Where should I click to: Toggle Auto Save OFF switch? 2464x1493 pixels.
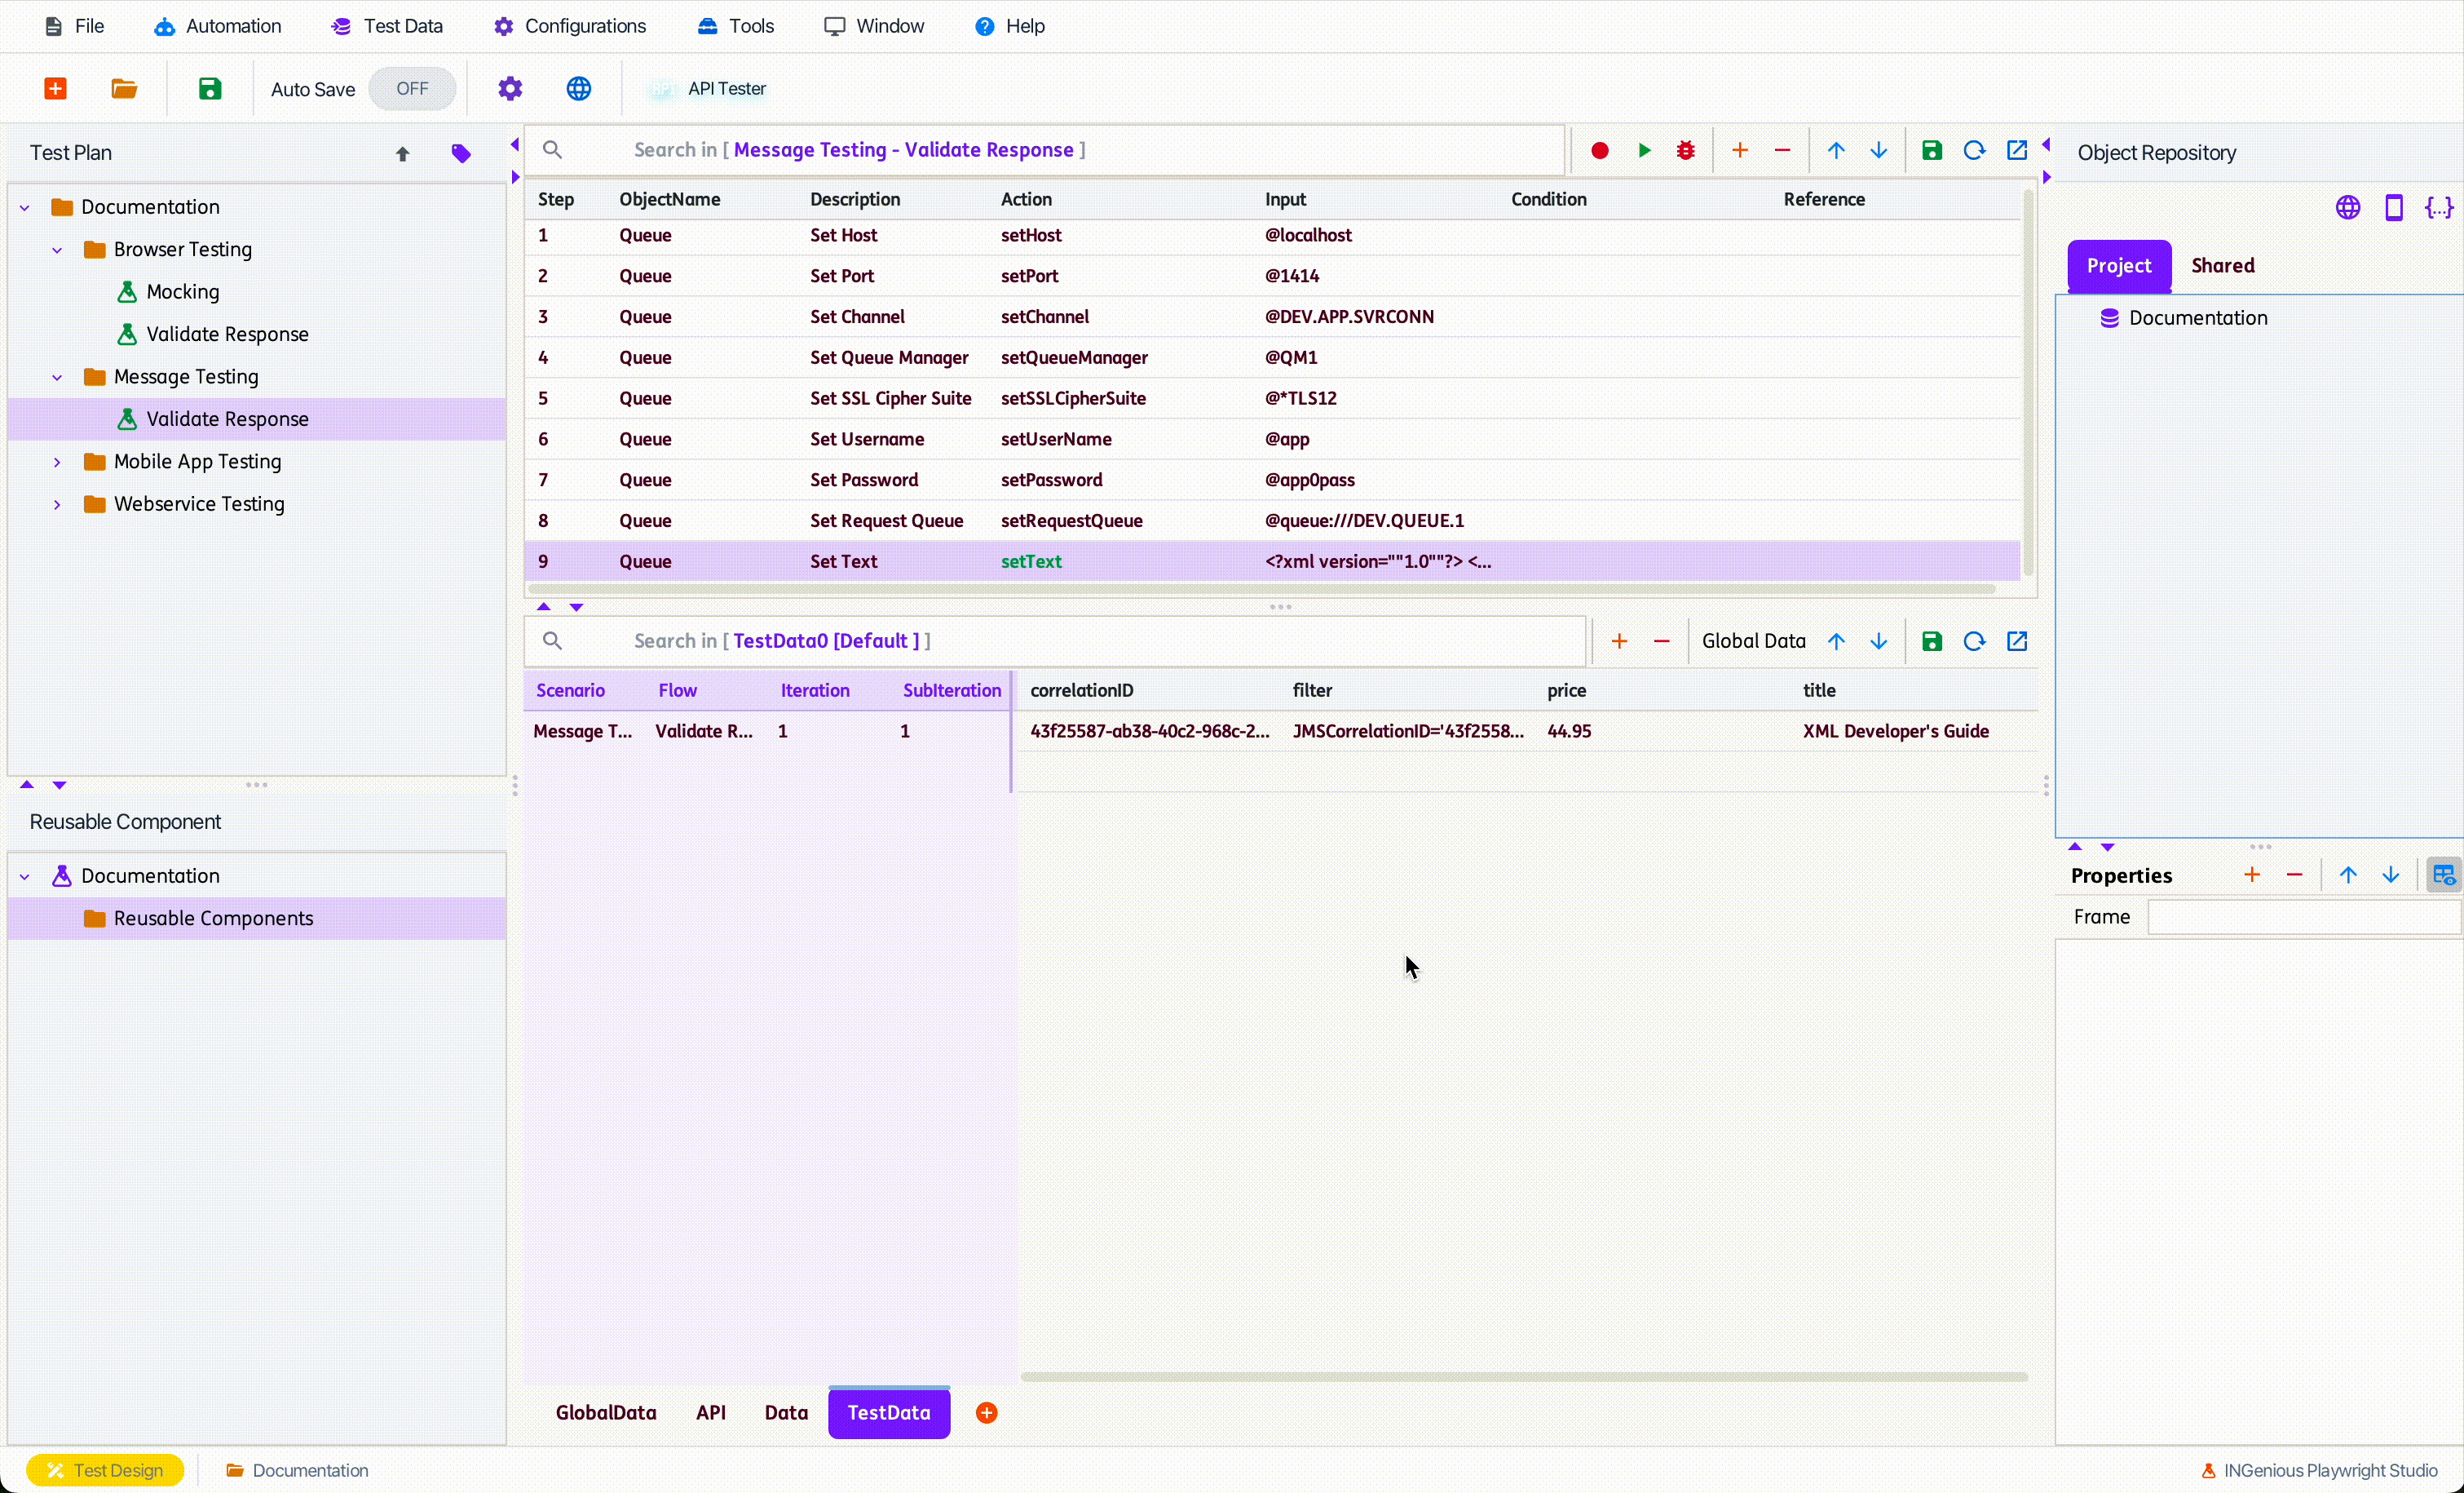pyautogui.click(x=412, y=88)
